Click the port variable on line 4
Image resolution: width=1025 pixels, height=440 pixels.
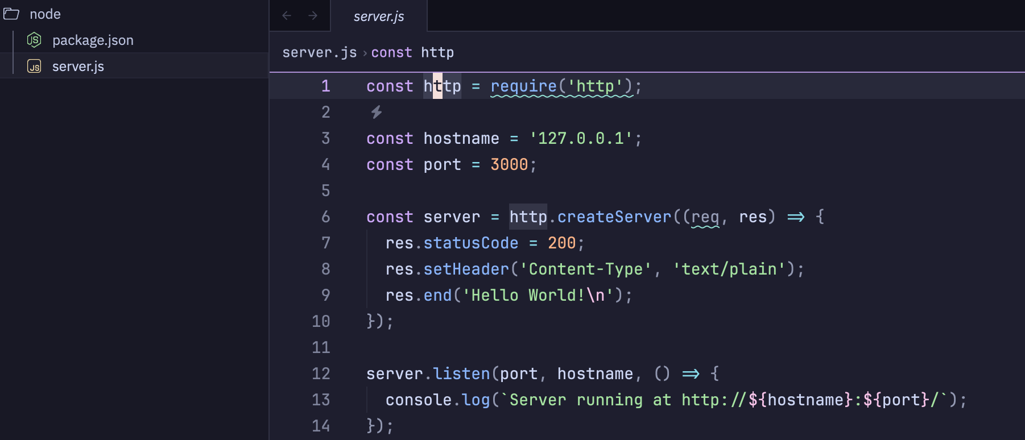443,164
